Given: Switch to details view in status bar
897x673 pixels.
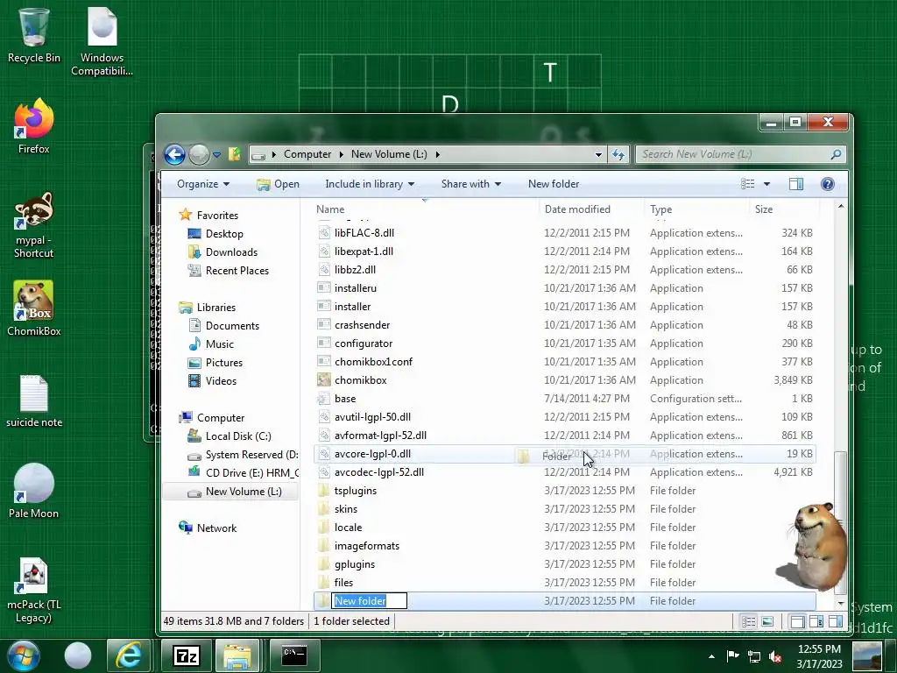Looking at the screenshot, I should pos(748,621).
